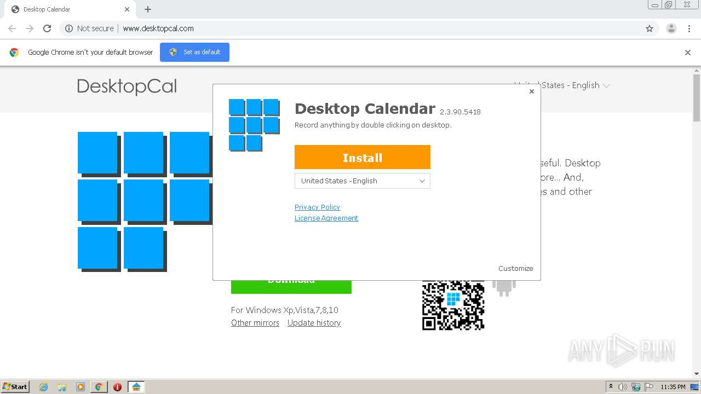Screen dimensions: 701x394
Task: Open the Update history link
Action: coord(314,323)
